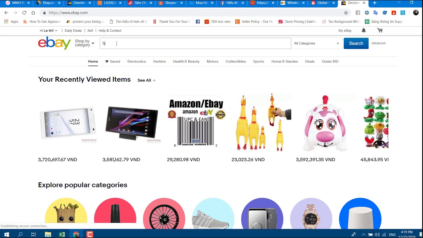423x238 pixels.
Task: Open Excel from the taskbar
Action: tap(62, 234)
